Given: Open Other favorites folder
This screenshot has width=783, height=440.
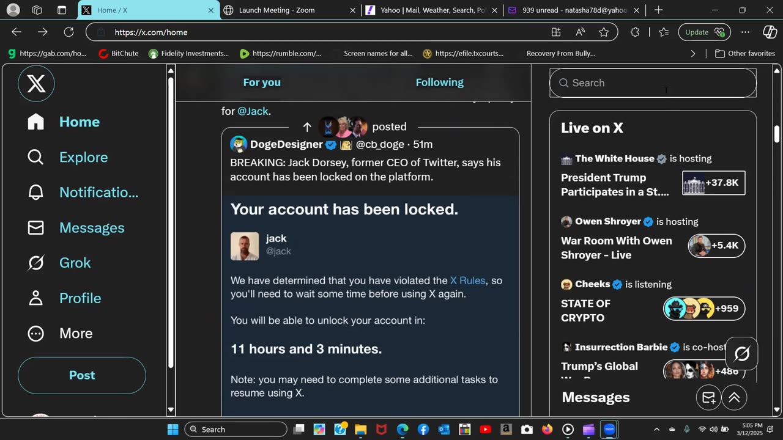Looking at the screenshot, I should 745,53.
